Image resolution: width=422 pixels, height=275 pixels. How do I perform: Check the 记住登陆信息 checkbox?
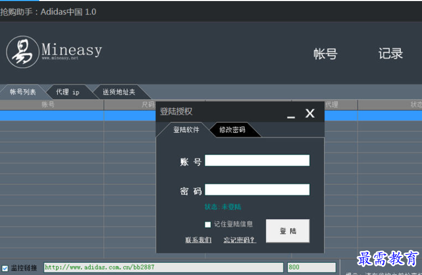coord(208,225)
